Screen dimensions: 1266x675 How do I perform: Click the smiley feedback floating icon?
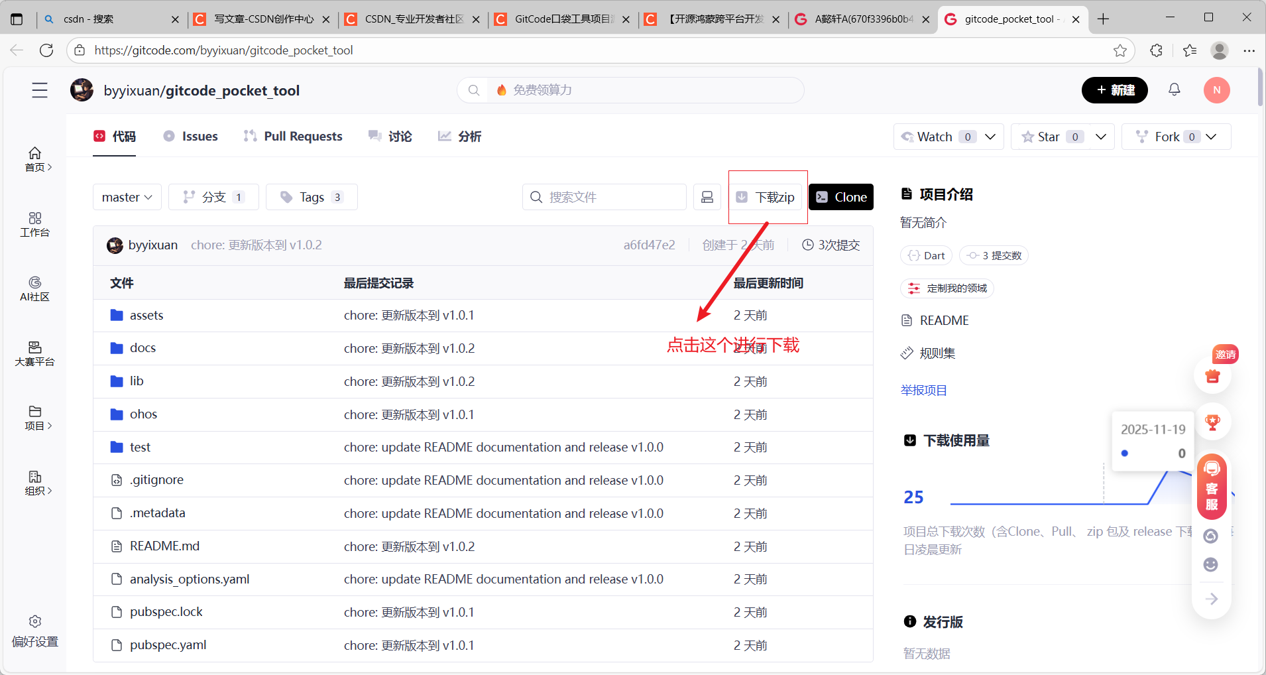[x=1211, y=565]
